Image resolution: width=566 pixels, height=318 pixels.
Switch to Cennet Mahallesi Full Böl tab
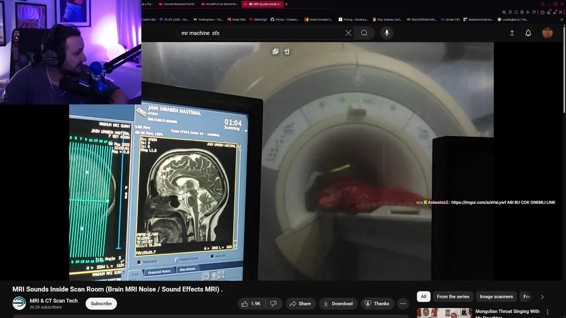[178, 4]
